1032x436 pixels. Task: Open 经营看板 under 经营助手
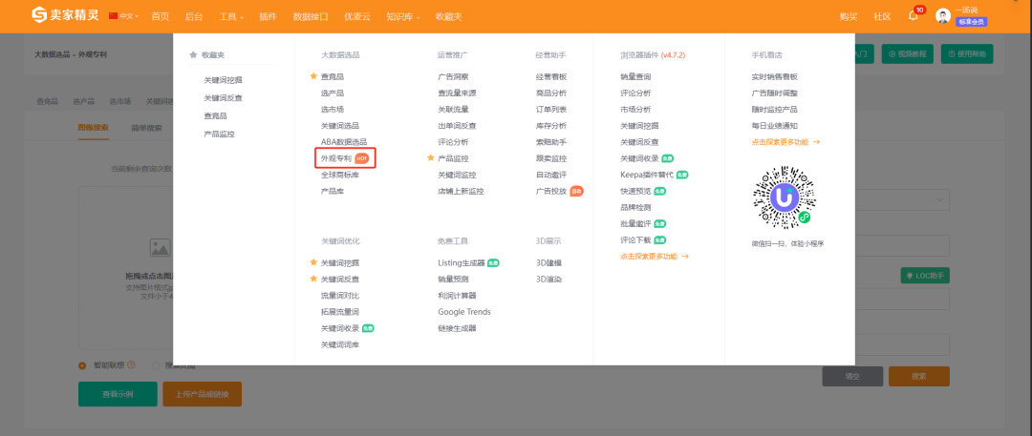[x=551, y=76]
